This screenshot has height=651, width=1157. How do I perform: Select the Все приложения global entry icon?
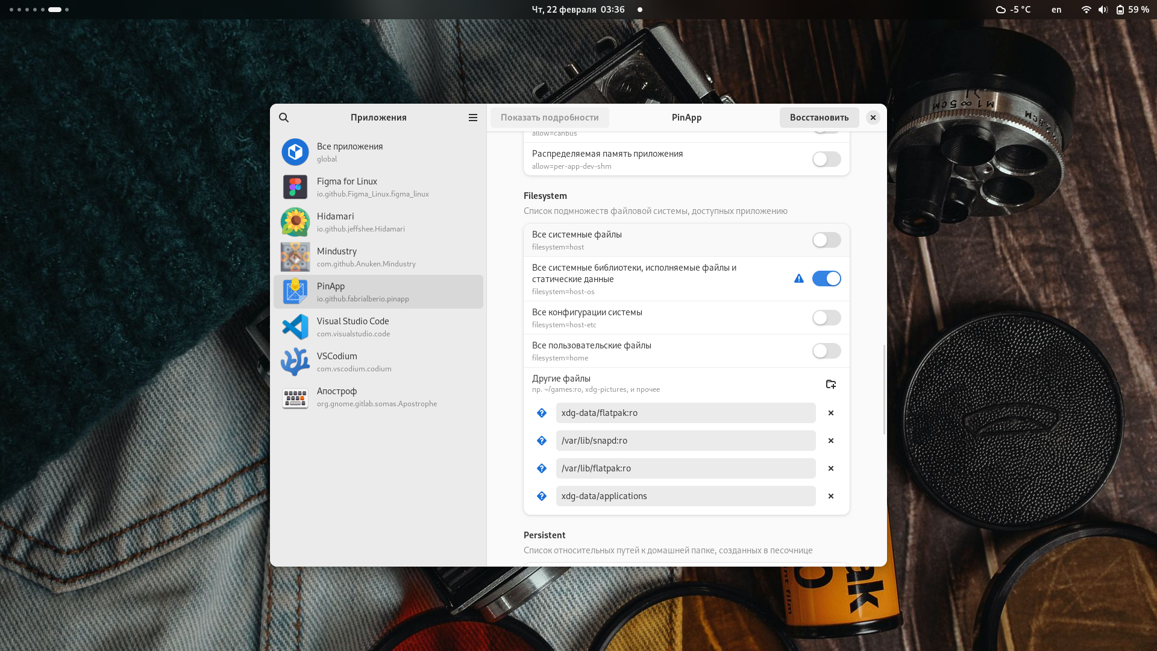295,152
